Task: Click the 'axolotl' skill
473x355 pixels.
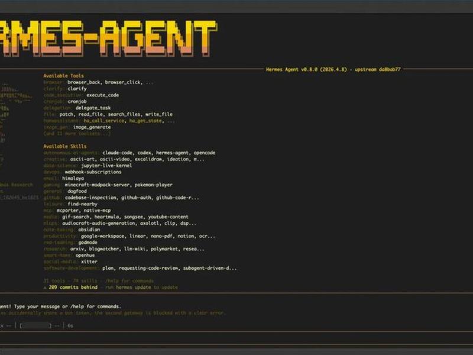Action: (150, 224)
